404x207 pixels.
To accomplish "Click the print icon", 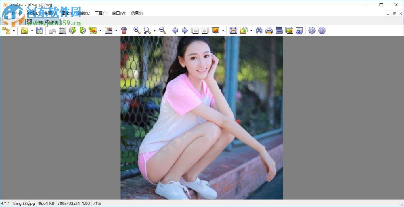I will pyautogui.click(x=269, y=31).
